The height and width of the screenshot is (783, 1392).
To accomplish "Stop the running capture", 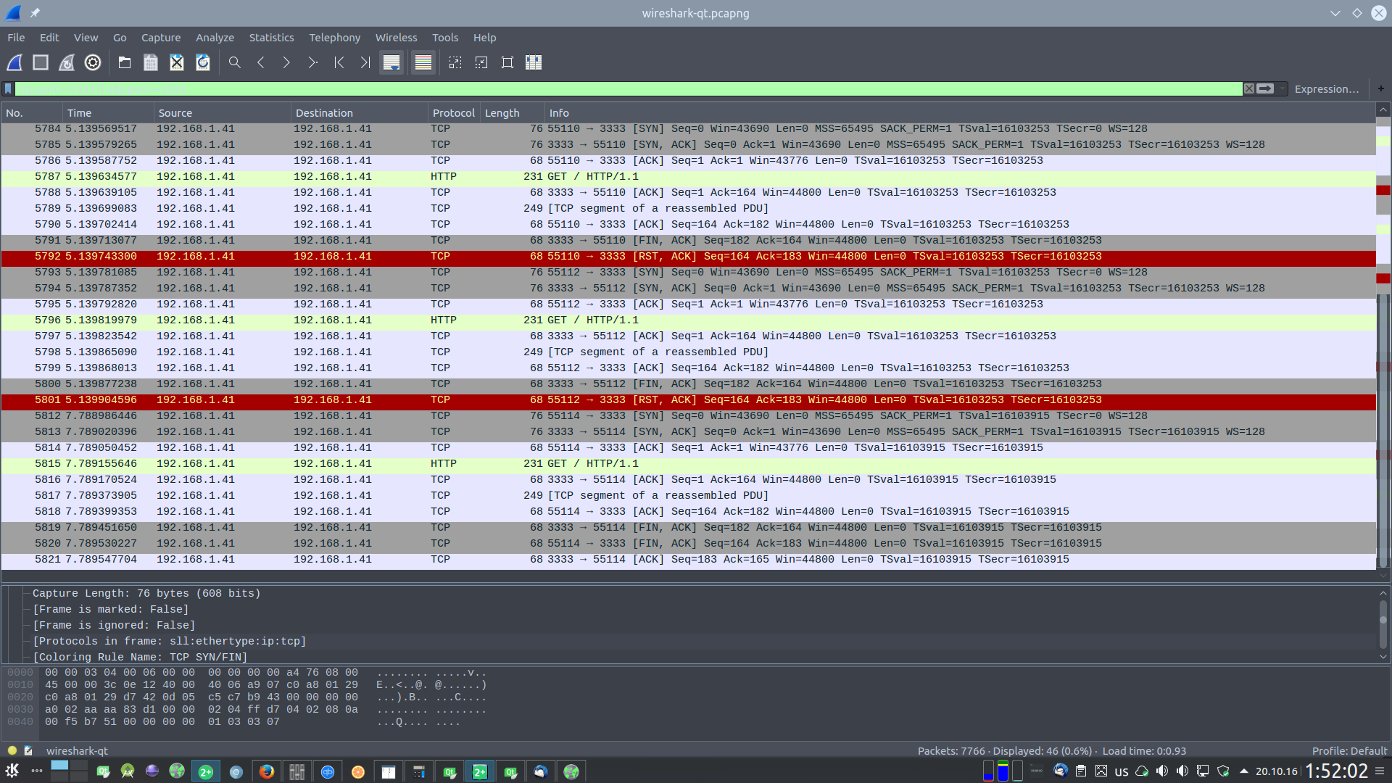I will [41, 63].
